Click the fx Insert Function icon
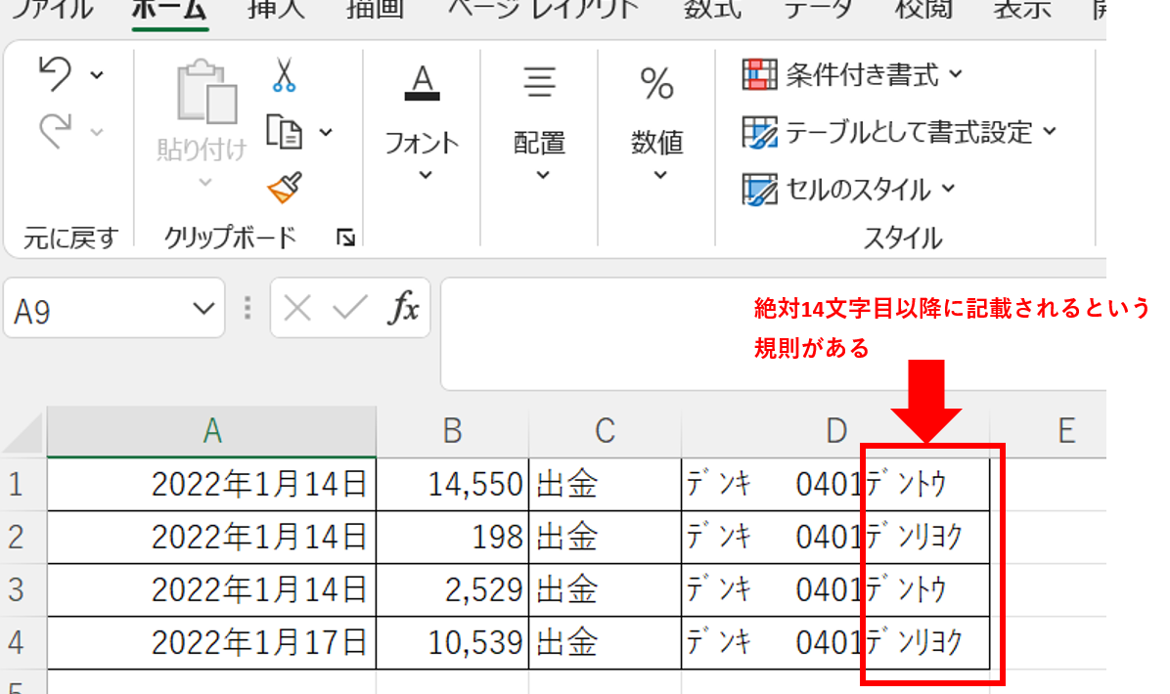The image size is (1170, 694). 402,309
